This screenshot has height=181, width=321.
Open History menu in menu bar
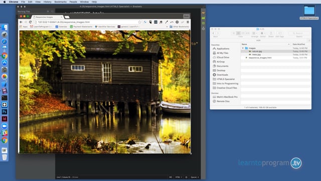(47, 2)
